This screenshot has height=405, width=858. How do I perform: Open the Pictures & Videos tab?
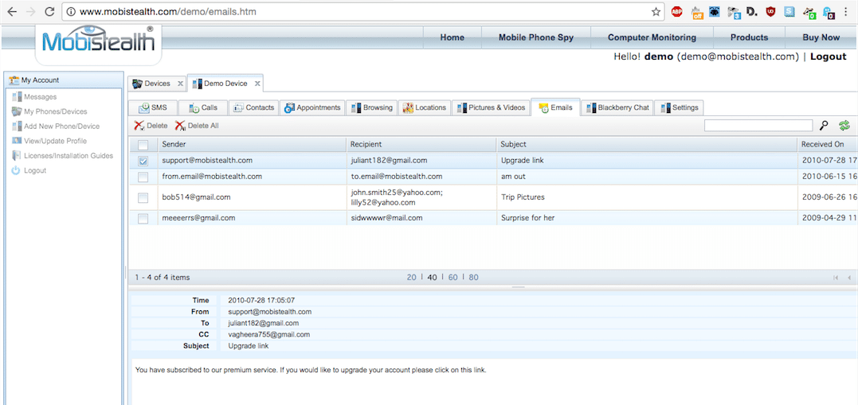coord(492,107)
